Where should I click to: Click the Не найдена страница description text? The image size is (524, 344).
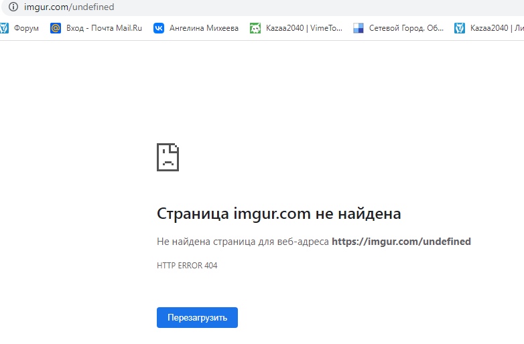(x=243, y=242)
